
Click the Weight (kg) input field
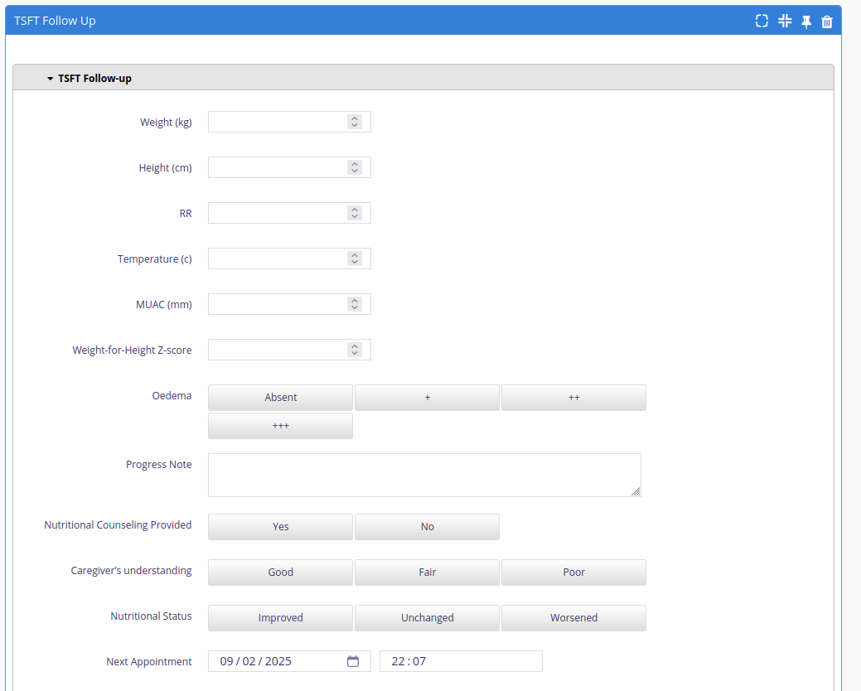coord(289,122)
